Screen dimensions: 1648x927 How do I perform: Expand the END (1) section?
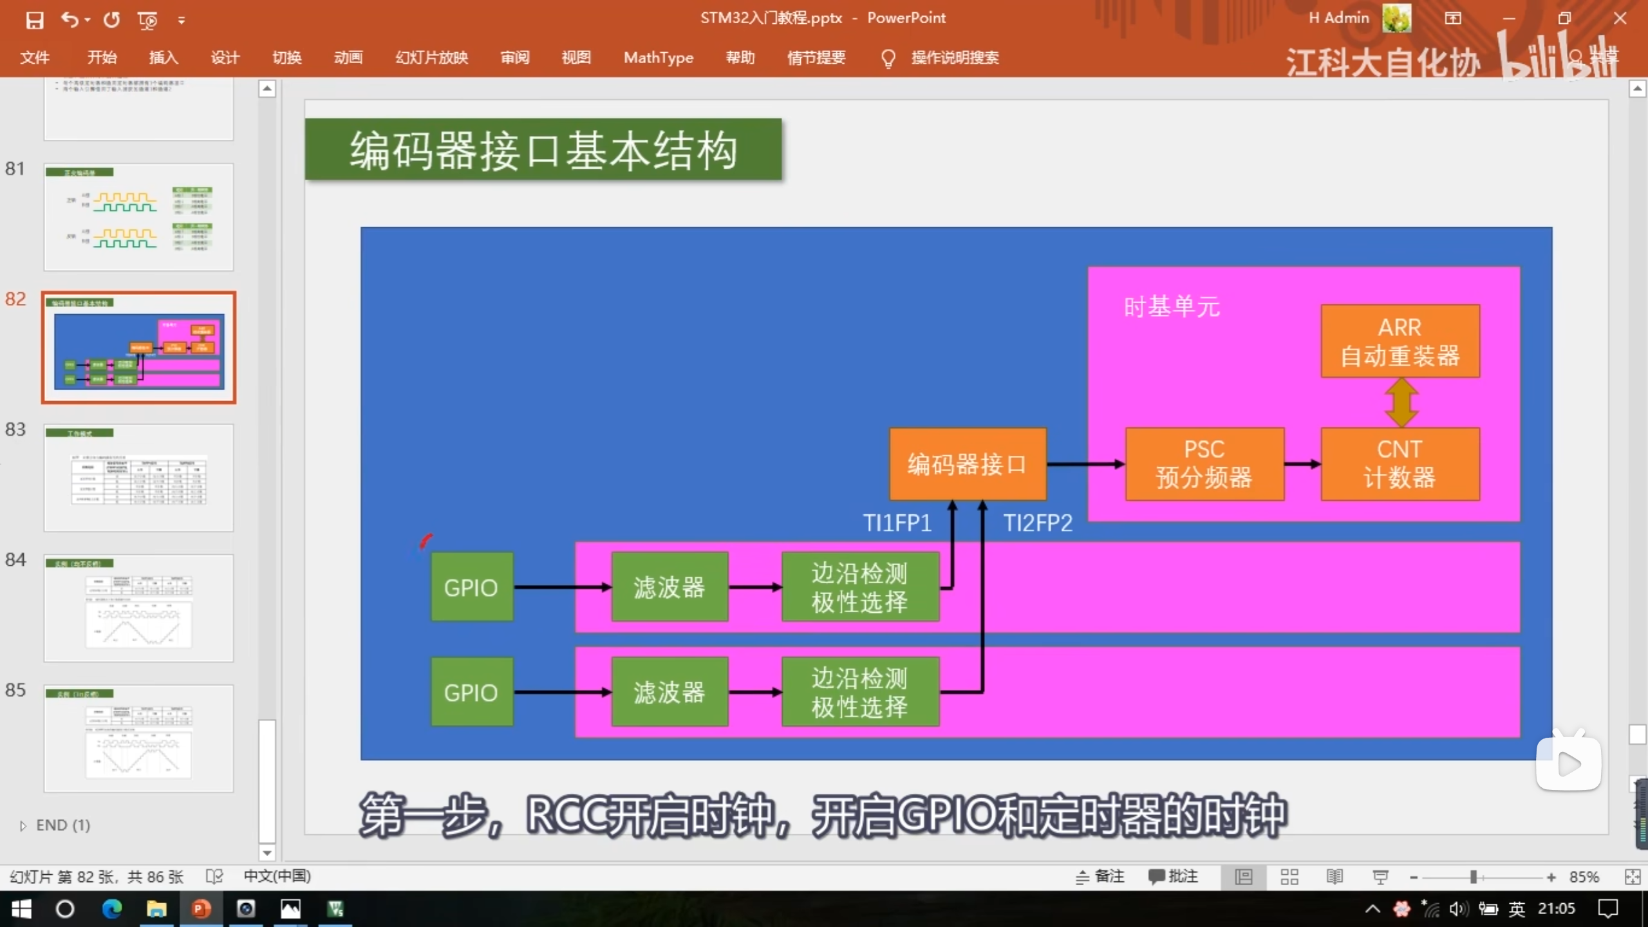click(23, 825)
